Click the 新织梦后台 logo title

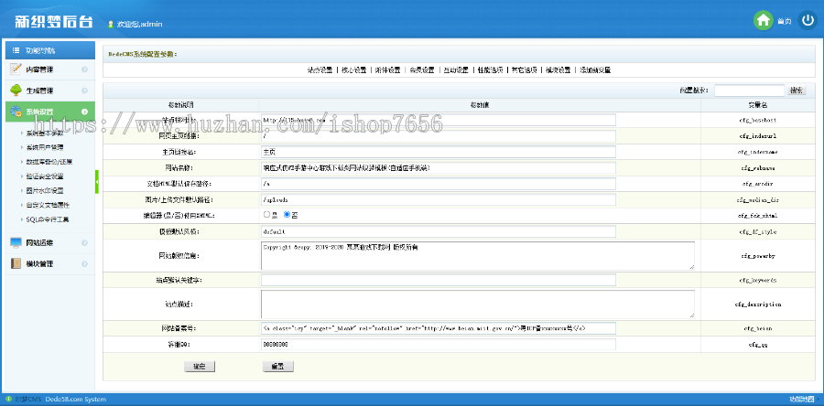(x=54, y=21)
